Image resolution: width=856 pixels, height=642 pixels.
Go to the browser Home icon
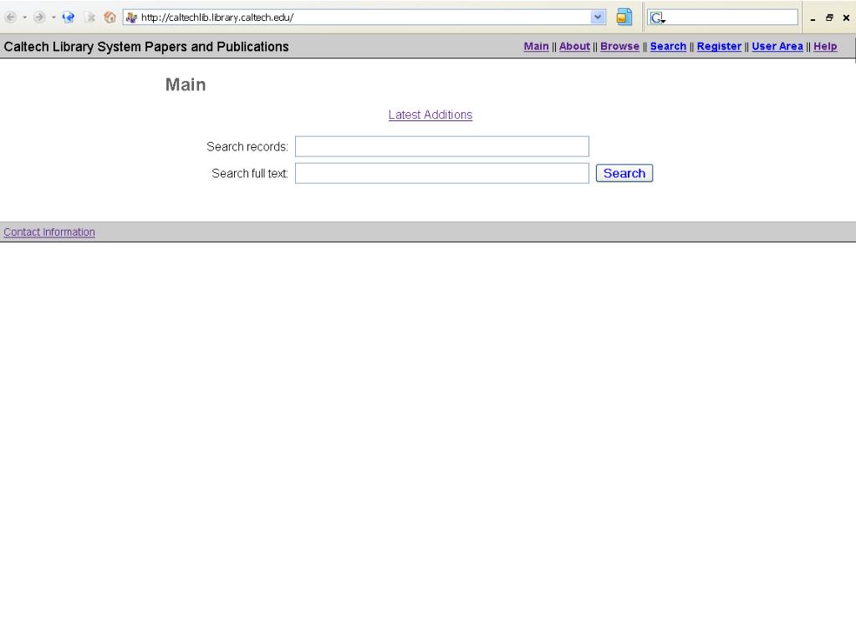point(110,18)
